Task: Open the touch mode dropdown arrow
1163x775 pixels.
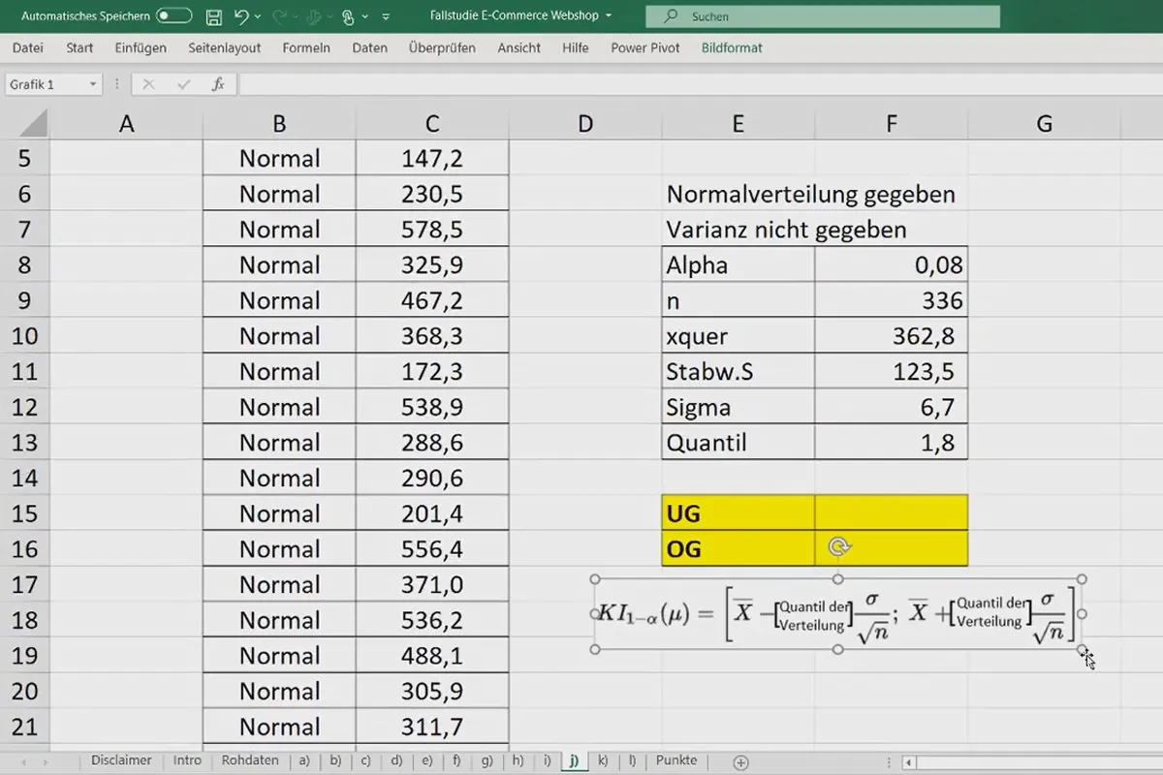Action: (x=364, y=16)
